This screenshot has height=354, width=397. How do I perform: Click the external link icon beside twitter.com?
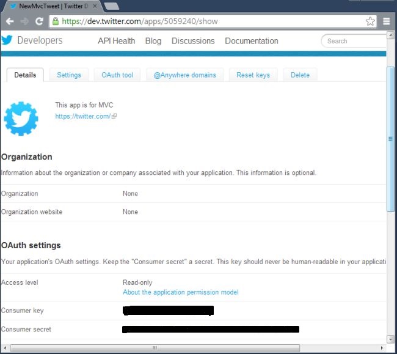[114, 116]
